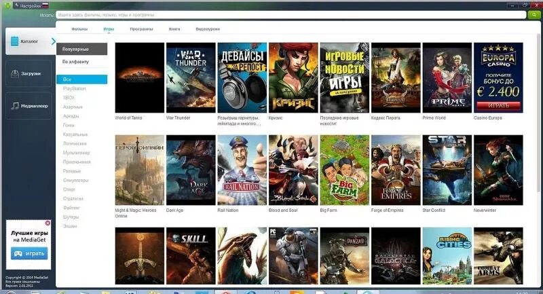Click the green search button
This screenshot has width=543, height=294.
pos(533,14)
